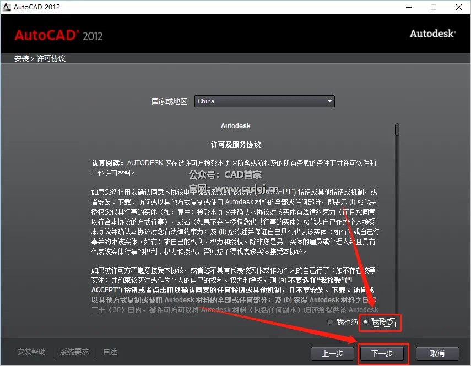Select the 我接受 (I Accept) radio button
The image size is (471, 366).
(x=366, y=322)
